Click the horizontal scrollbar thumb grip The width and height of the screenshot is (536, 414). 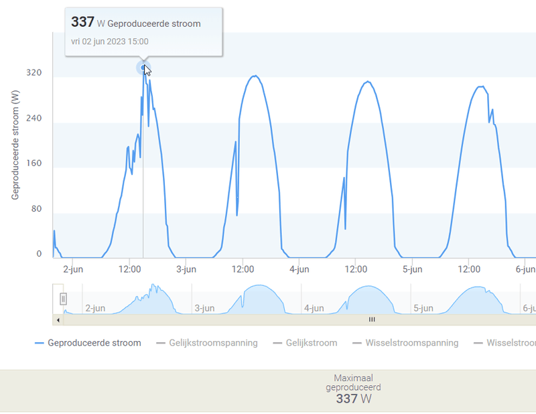point(372,320)
